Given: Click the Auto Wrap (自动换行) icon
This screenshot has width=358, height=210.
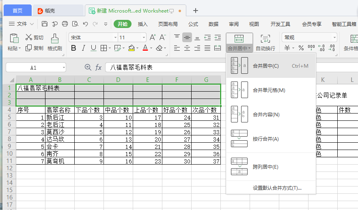Looking at the screenshot, I should tap(265, 39).
